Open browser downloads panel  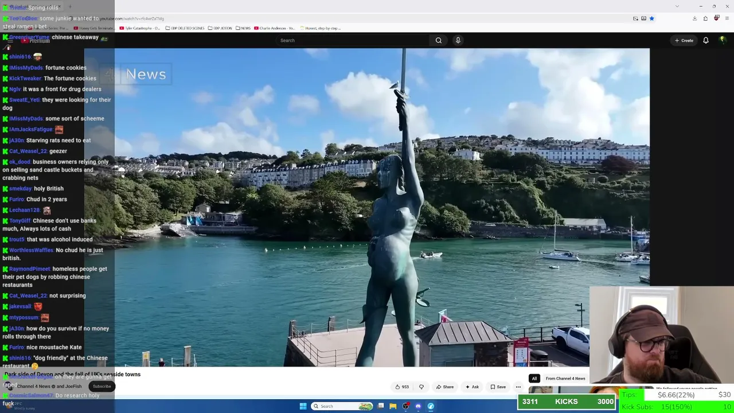(x=694, y=18)
